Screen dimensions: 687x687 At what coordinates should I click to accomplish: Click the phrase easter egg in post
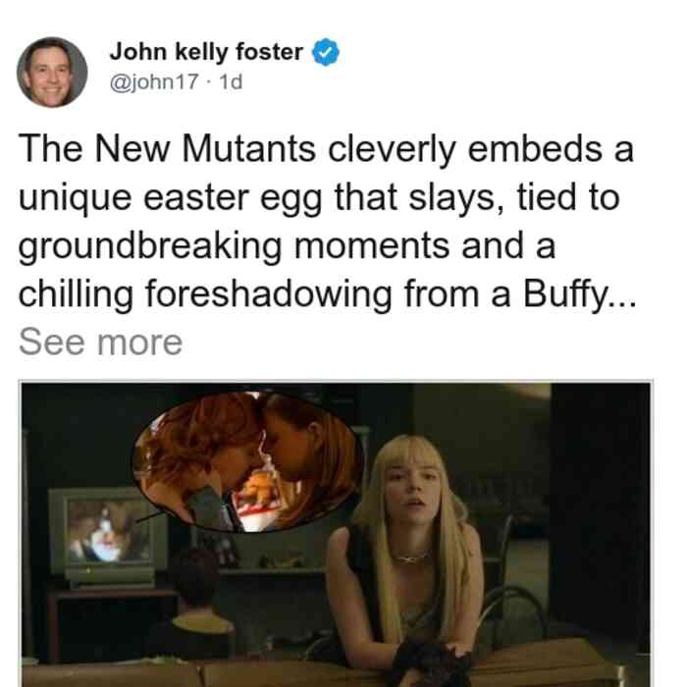[x=234, y=198]
